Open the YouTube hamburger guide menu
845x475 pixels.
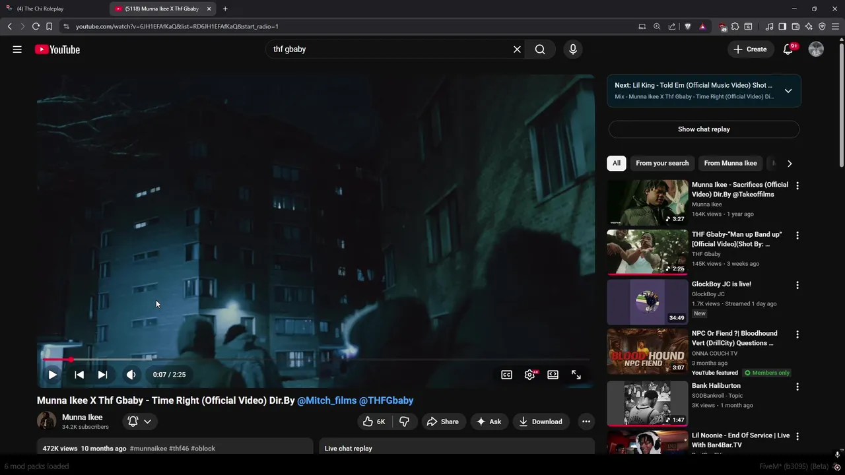[17, 49]
